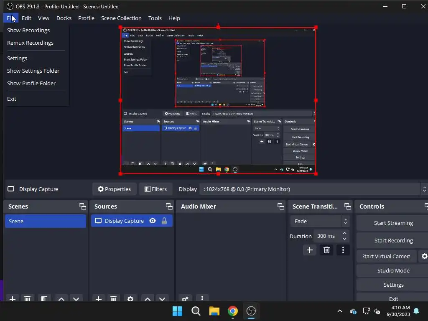
Task: Open source Properties button above docks
Action: pos(115,189)
